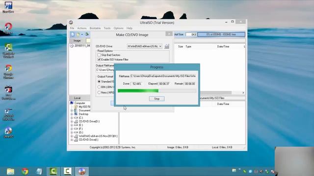Open File Explorer from the taskbar
Image resolution: width=314 pixels, height=176 pixels.
(10, 172)
